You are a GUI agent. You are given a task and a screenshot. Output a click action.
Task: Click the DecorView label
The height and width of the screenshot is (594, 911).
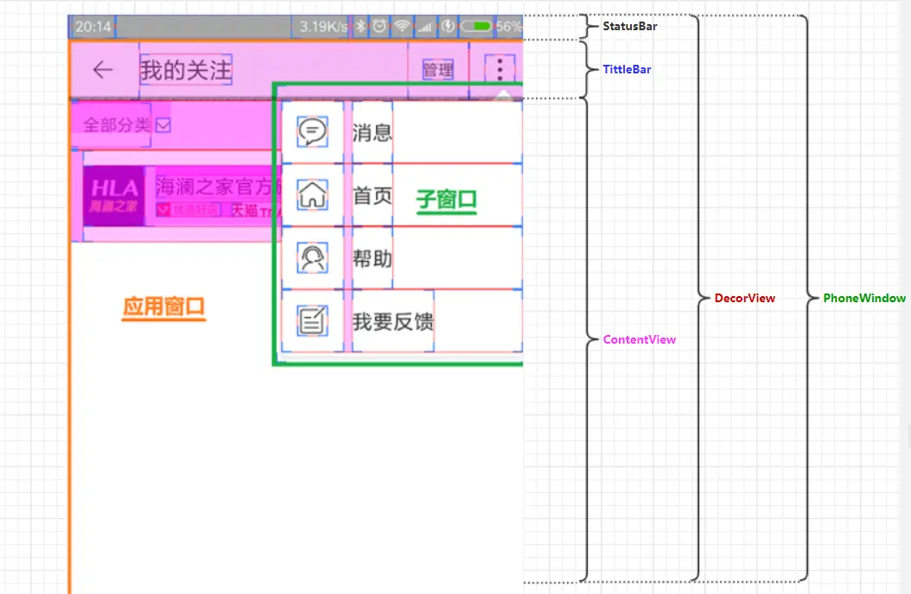745,298
